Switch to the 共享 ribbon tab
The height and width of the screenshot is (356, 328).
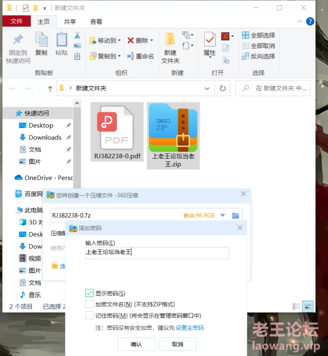tap(70, 22)
